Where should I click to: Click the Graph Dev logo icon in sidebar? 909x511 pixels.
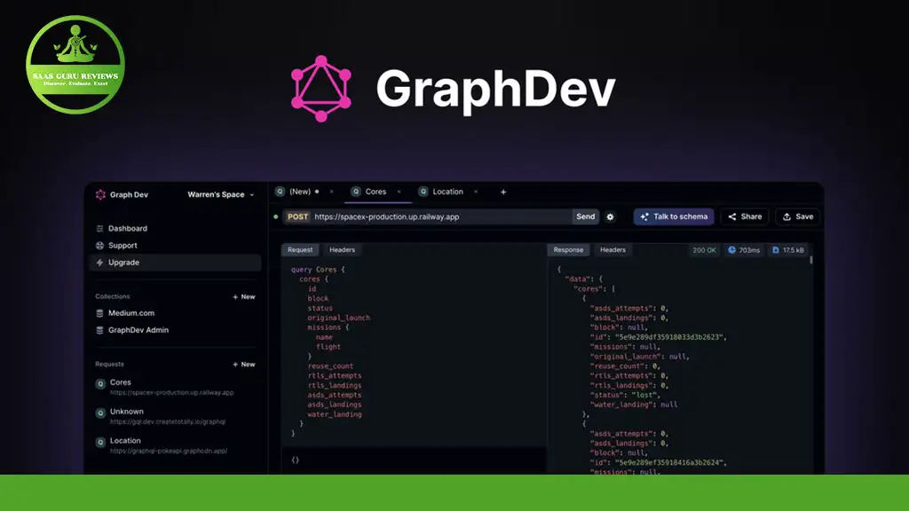(100, 194)
